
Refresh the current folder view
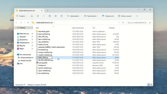point(123,23)
